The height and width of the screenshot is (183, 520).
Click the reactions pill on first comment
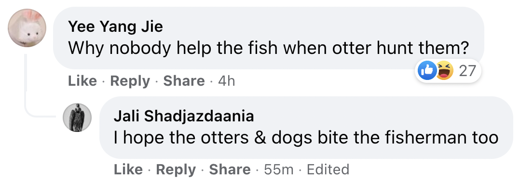[448, 70]
